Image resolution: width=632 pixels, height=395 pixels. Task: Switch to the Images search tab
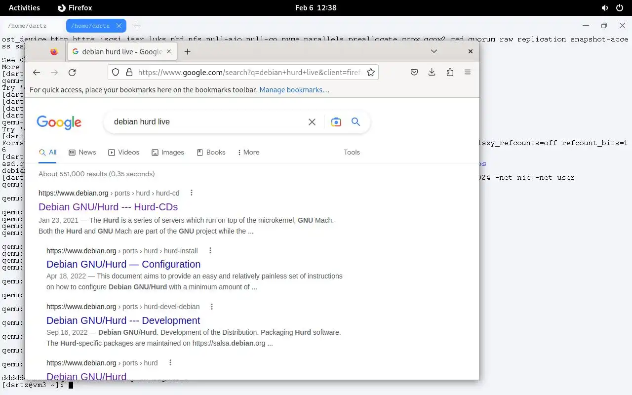tap(168, 152)
